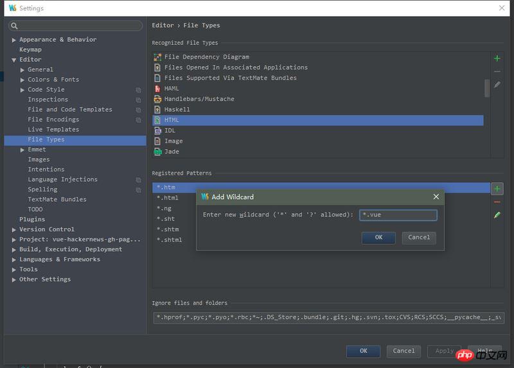
Task: Expand Other Settings section
Action: tap(13, 279)
